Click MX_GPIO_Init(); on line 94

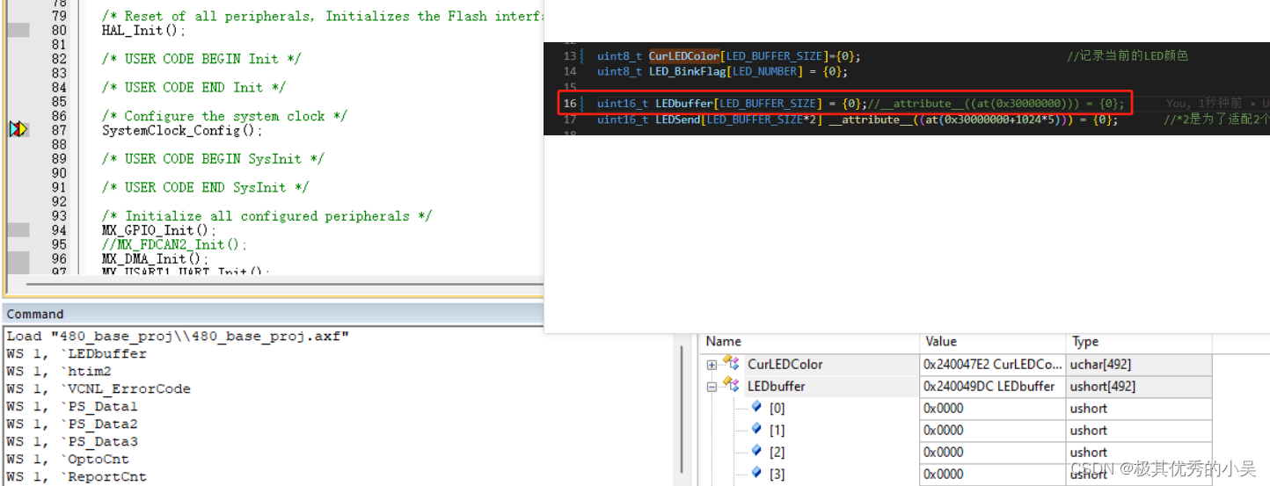tap(159, 230)
